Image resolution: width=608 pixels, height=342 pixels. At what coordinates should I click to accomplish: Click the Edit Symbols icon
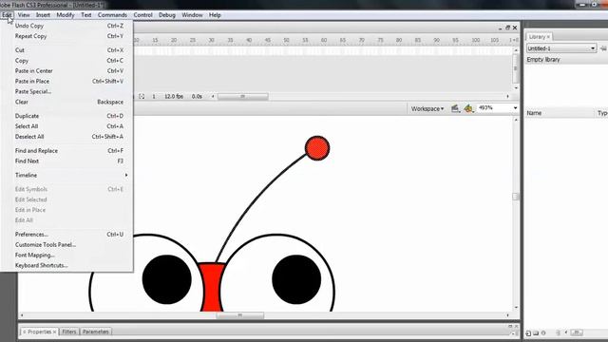click(468, 108)
